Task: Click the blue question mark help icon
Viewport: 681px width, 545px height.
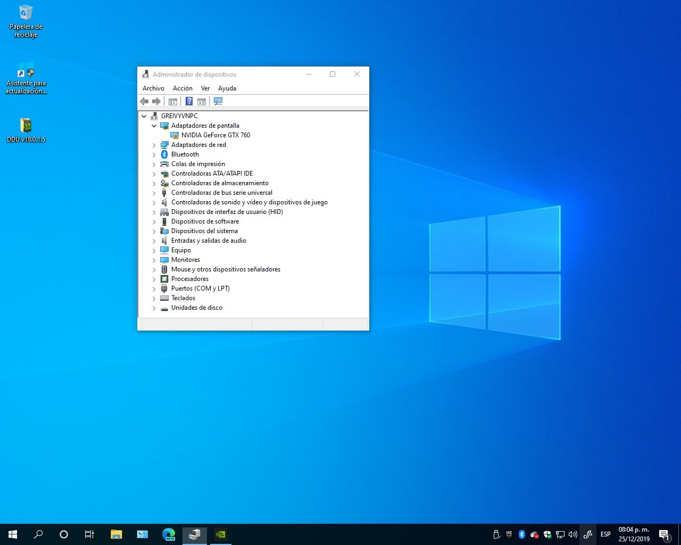Action: [189, 101]
